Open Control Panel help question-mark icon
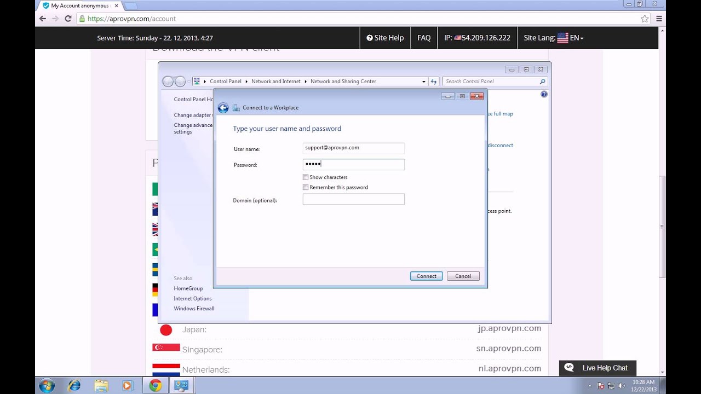 click(x=544, y=94)
